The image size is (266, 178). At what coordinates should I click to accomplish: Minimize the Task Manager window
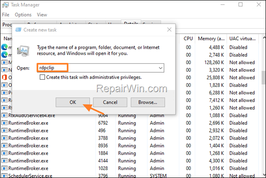click(222, 5)
